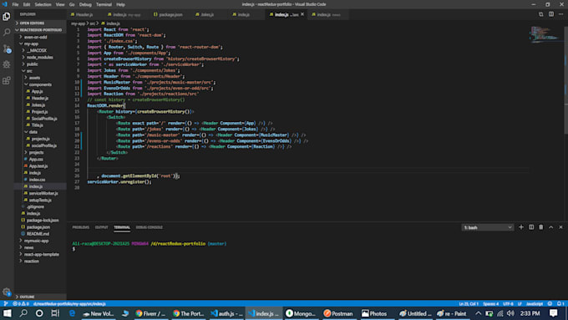Open the File menu
This screenshot has width=568, height=320.
tap(15, 4)
